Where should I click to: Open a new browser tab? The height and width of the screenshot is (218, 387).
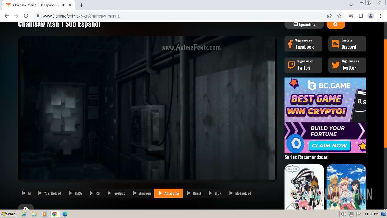pyautogui.click(x=82, y=5)
